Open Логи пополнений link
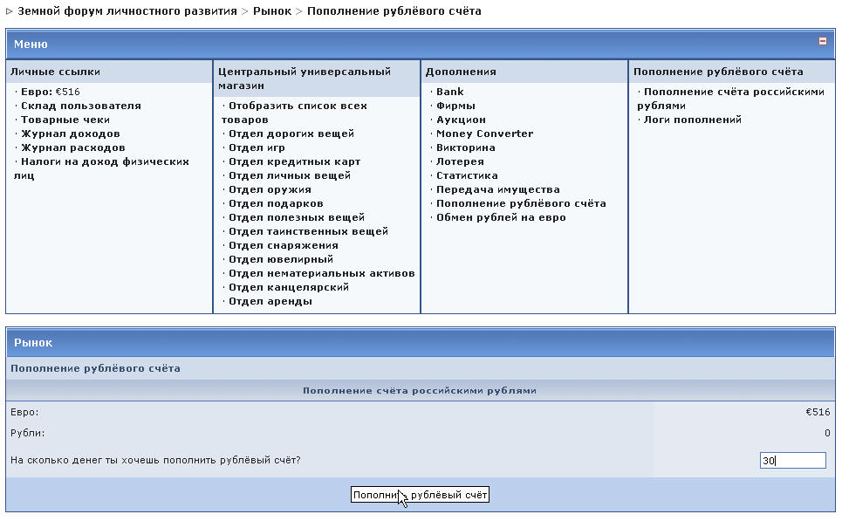 coord(693,120)
